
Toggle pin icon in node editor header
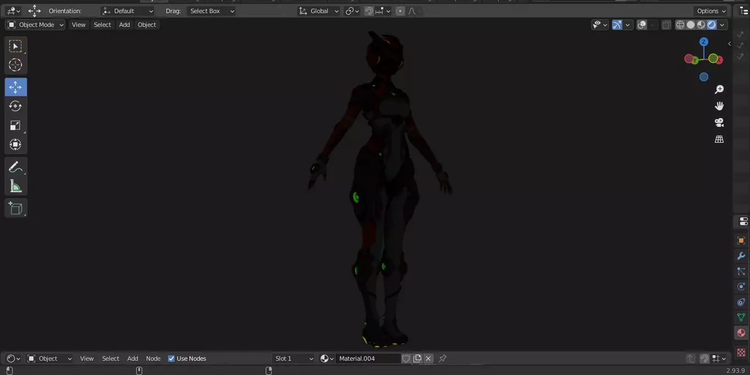(443, 359)
